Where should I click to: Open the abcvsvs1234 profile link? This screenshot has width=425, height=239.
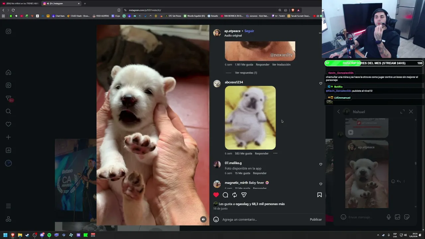click(234, 82)
